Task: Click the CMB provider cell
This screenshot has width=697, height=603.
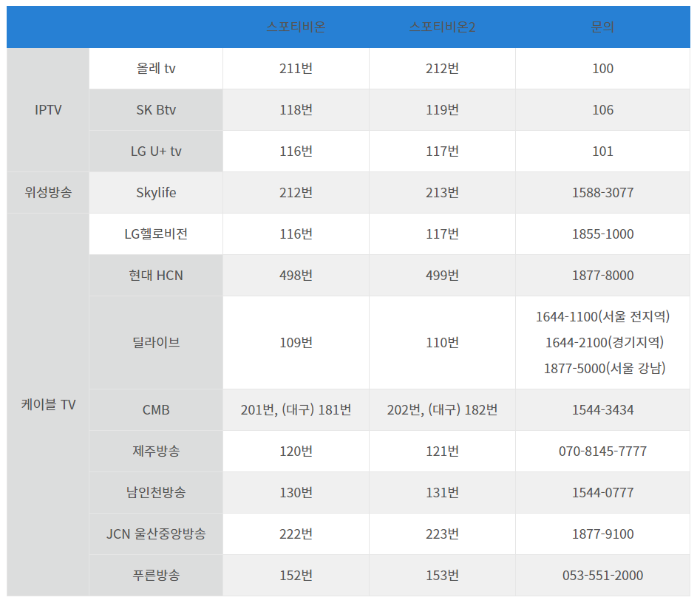Action: coord(156,409)
